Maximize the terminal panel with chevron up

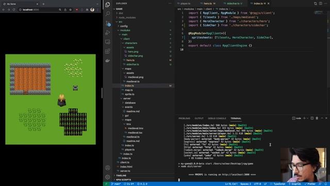point(322,118)
